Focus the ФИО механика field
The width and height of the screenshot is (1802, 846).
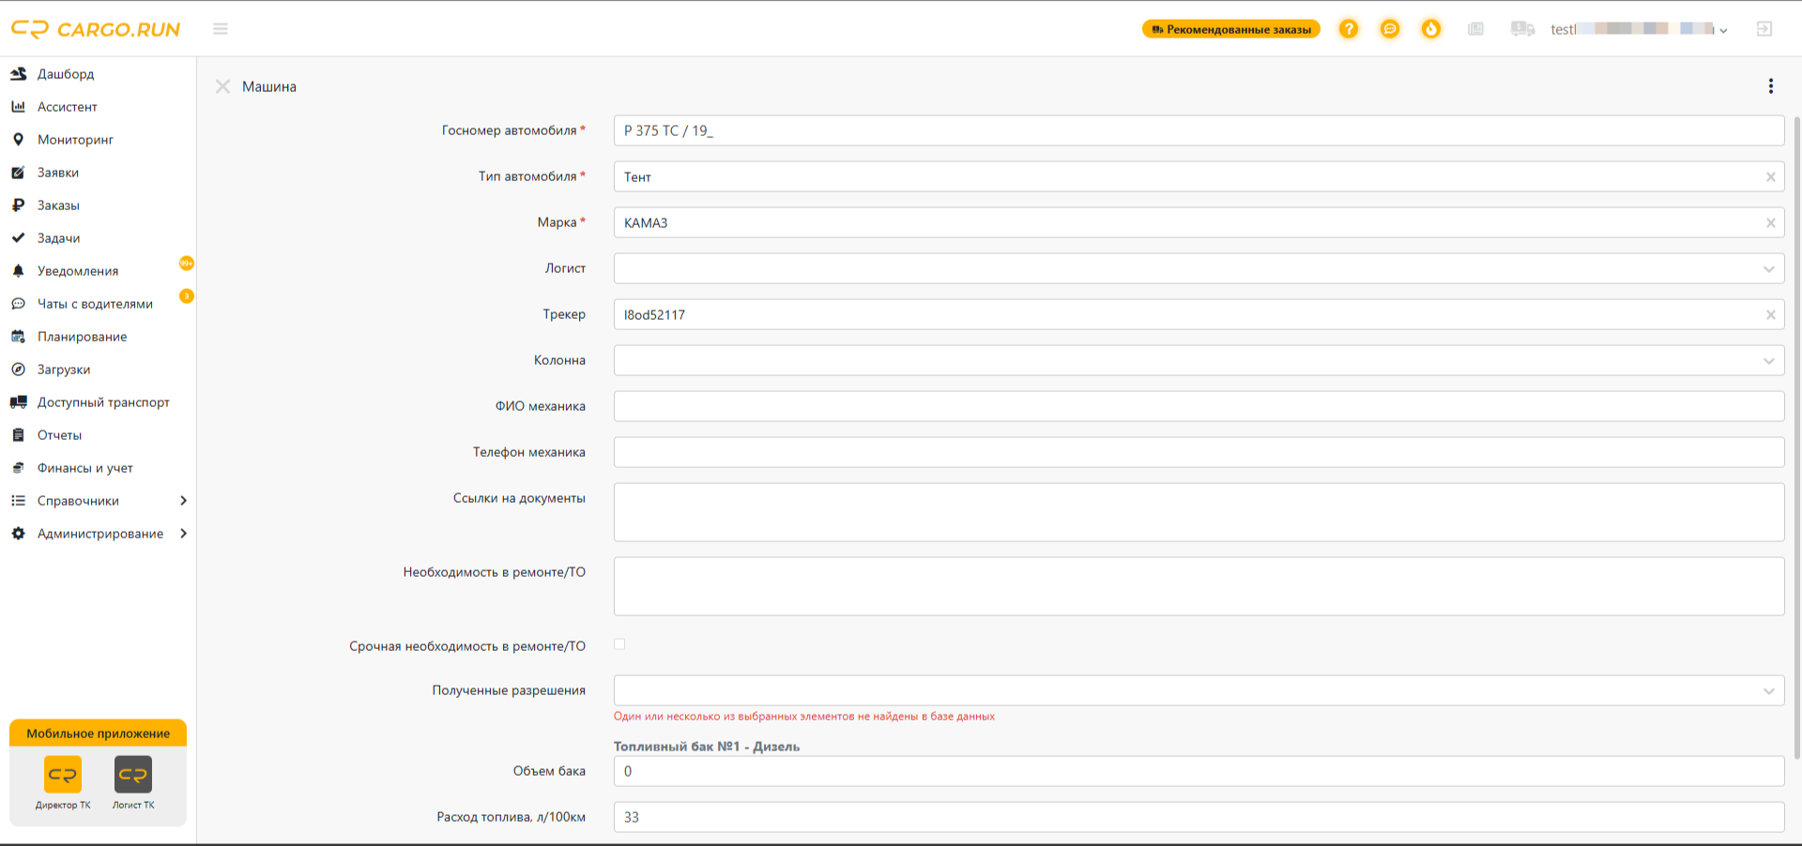1199,406
